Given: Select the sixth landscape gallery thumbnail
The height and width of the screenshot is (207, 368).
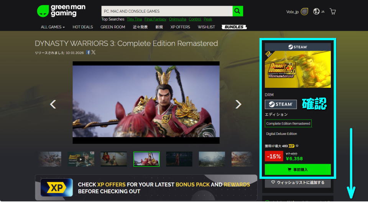Looking at the screenshot, I should [x=212, y=159].
